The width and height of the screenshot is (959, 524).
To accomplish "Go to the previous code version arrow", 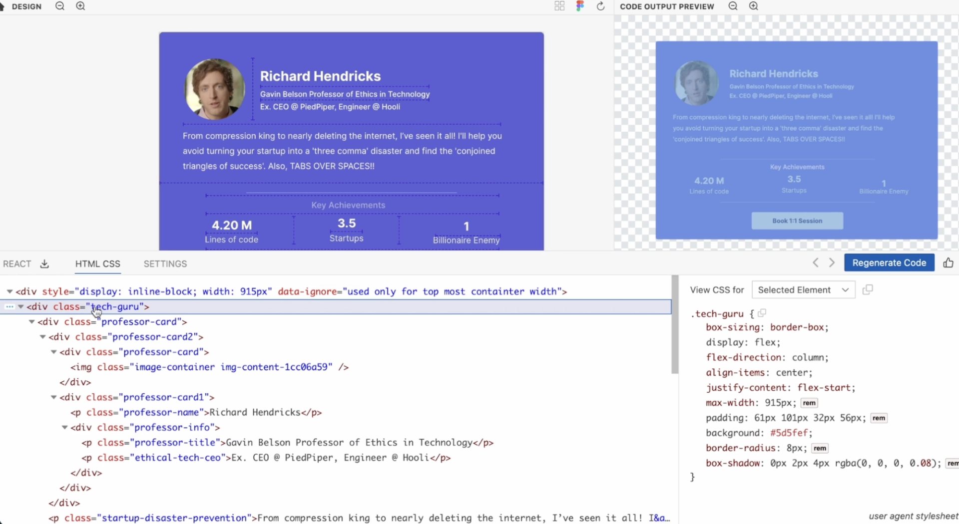I will (815, 263).
